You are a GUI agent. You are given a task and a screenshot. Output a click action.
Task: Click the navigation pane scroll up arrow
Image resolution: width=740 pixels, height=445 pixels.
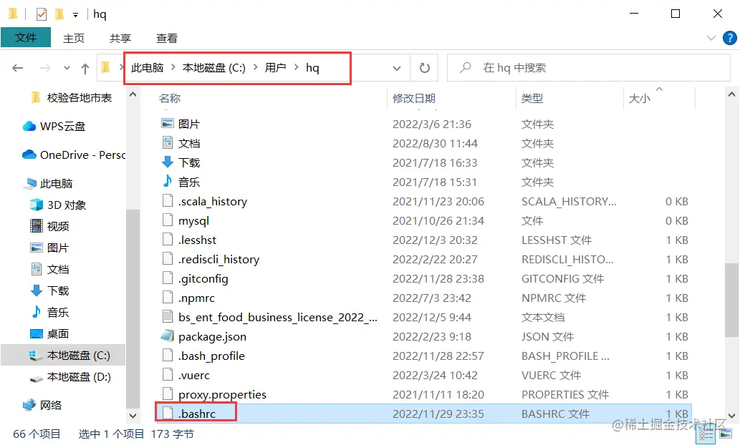[x=133, y=94]
